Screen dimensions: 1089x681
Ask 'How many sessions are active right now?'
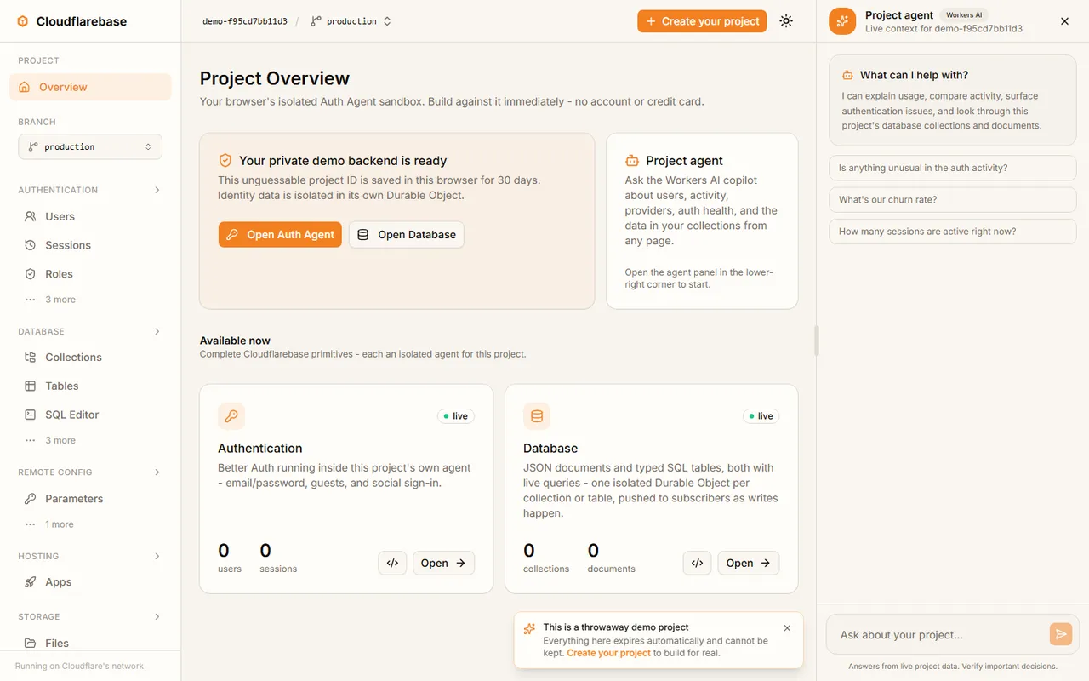tap(953, 232)
